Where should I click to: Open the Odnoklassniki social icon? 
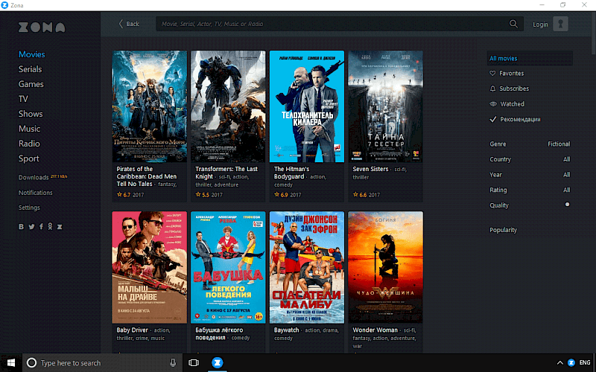click(50, 227)
